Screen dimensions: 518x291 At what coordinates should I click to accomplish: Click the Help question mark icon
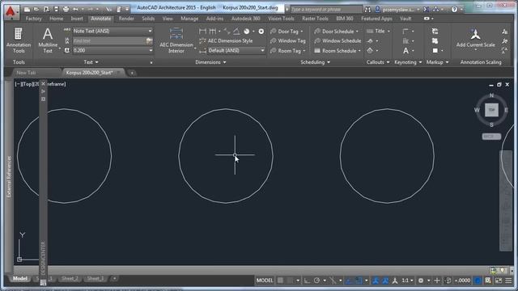(x=454, y=10)
